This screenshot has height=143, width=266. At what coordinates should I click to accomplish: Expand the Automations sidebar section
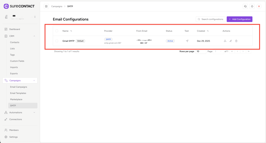[34, 113]
